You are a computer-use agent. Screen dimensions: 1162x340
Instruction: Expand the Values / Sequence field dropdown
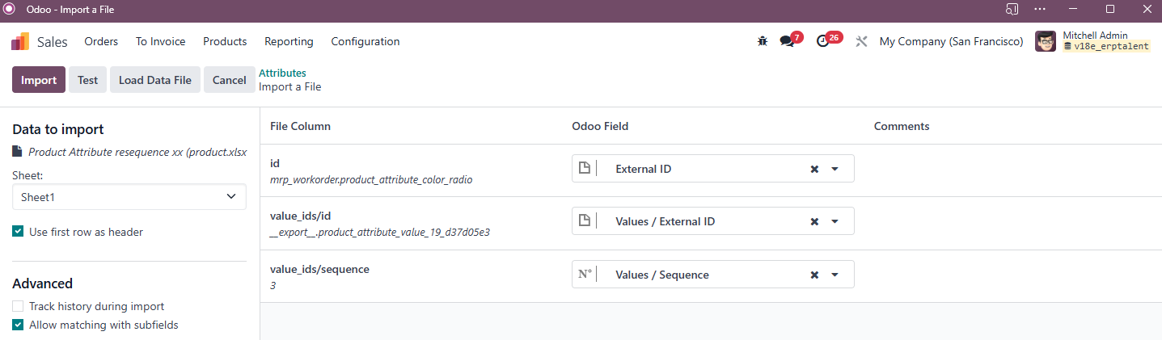point(835,275)
